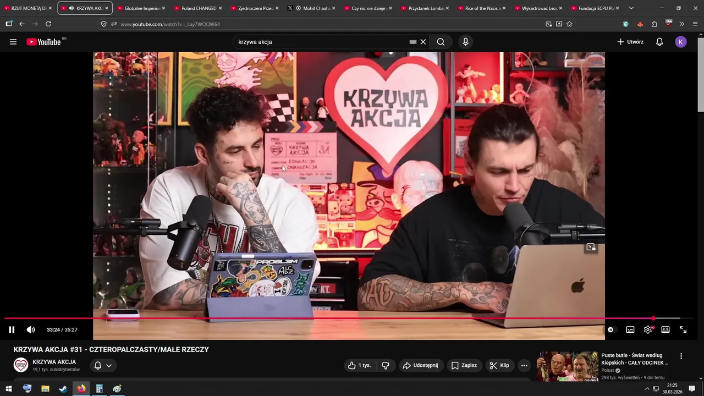Show hidden system tray icons
The width and height of the screenshot is (704, 396).
point(647,389)
